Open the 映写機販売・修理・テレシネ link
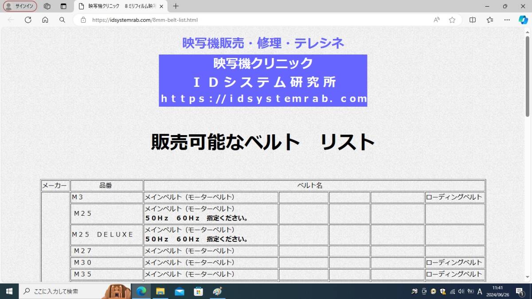532x299 pixels. (263, 43)
